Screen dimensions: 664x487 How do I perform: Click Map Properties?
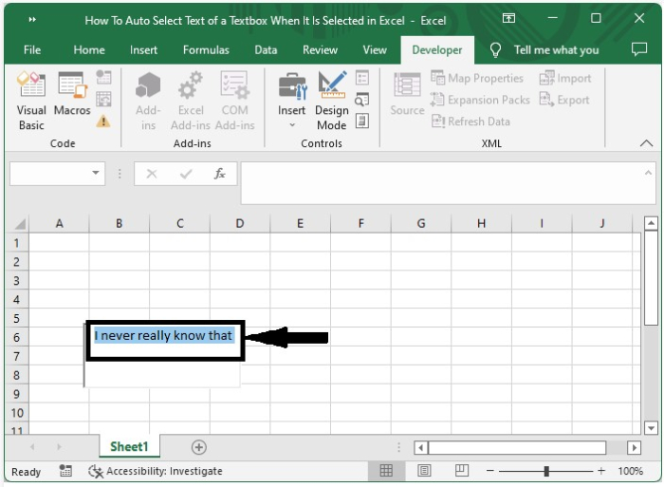(477, 78)
